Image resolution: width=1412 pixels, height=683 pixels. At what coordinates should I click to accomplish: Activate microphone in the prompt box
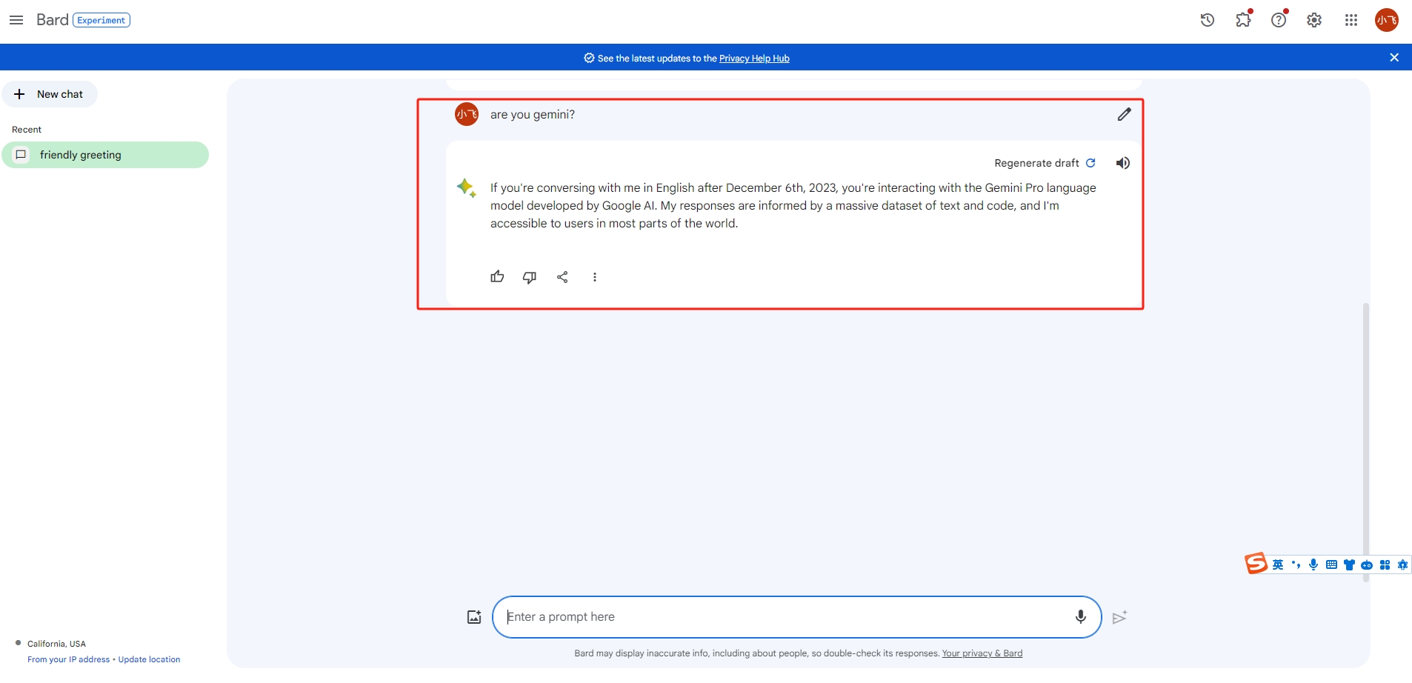(x=1081, y=617)
